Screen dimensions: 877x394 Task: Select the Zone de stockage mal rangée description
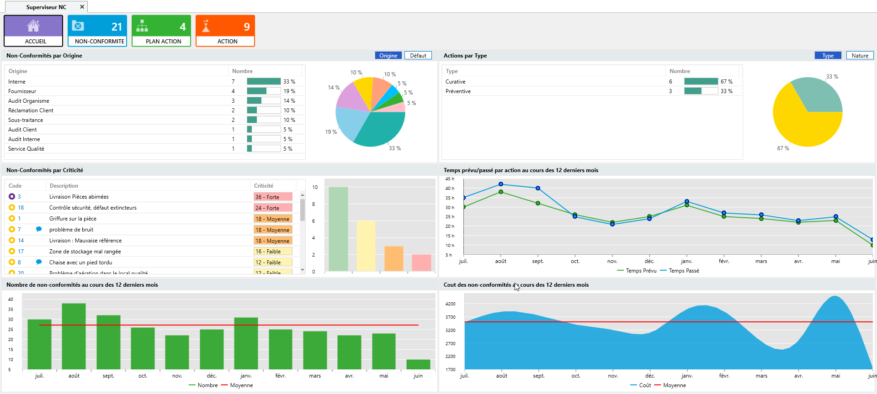coord(85,252)
